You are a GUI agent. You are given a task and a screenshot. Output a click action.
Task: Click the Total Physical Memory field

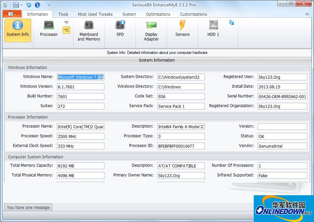tap(80, 175)
